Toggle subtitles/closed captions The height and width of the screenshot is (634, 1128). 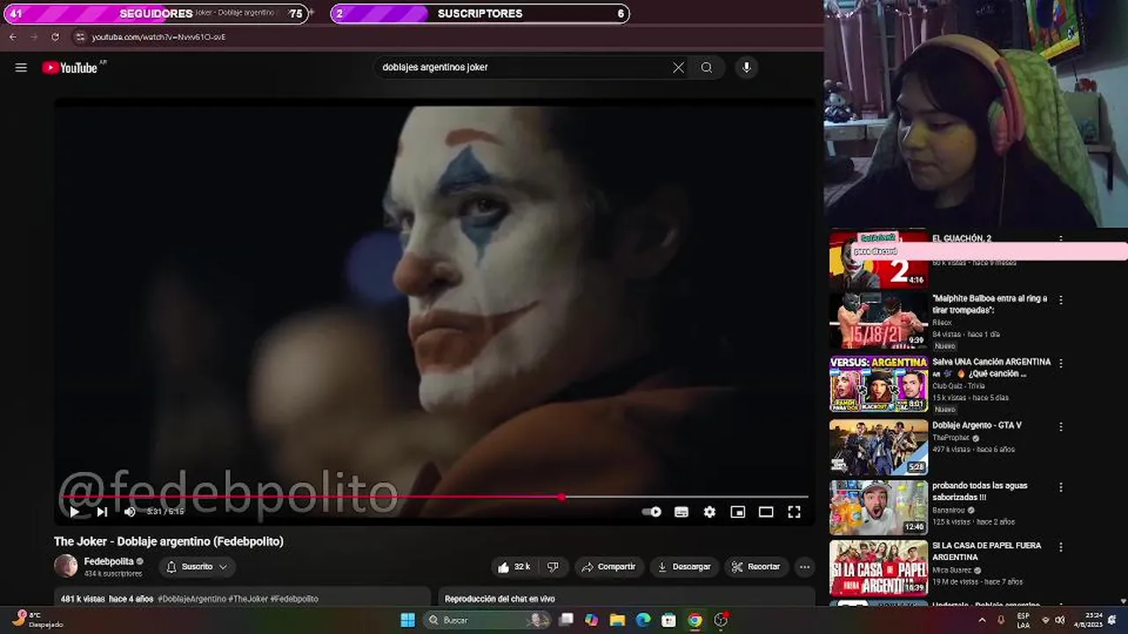click(681, 512)
